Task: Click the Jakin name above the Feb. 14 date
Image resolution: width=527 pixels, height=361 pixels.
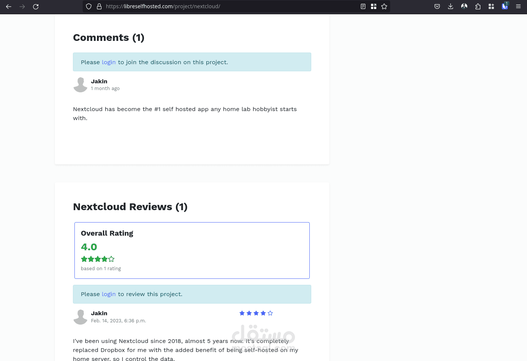Action: pos(99,313)
